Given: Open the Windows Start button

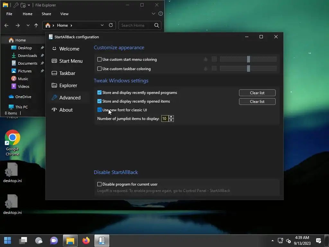Looking at the screenshot, I should point(8,241).
